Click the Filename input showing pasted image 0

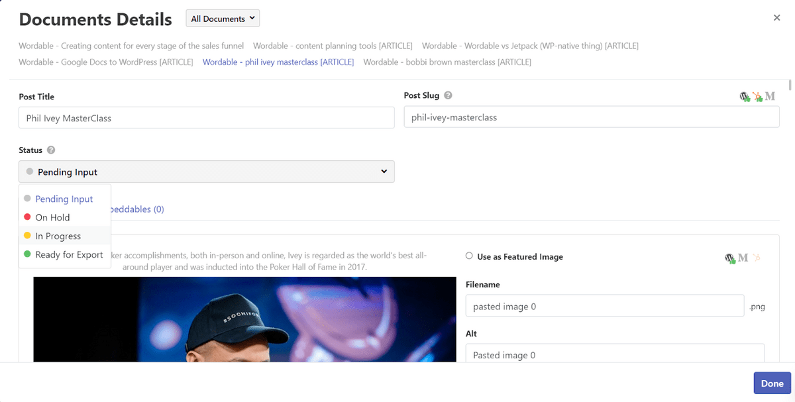coord(604,305)
